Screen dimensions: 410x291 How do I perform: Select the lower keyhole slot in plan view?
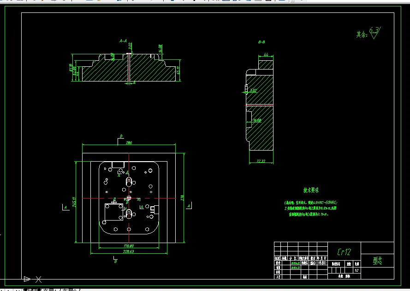pyautogui.click(x=129, y=214)
